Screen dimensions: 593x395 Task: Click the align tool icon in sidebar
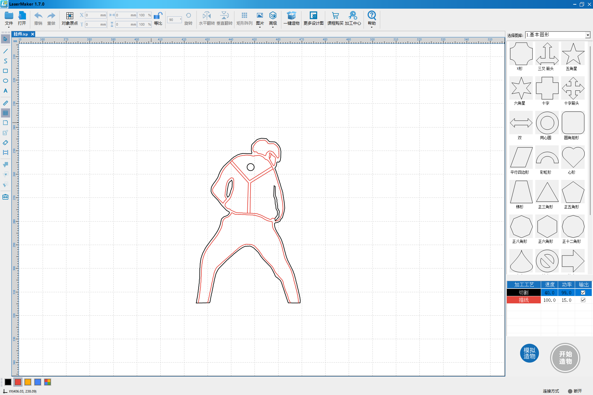6,152
